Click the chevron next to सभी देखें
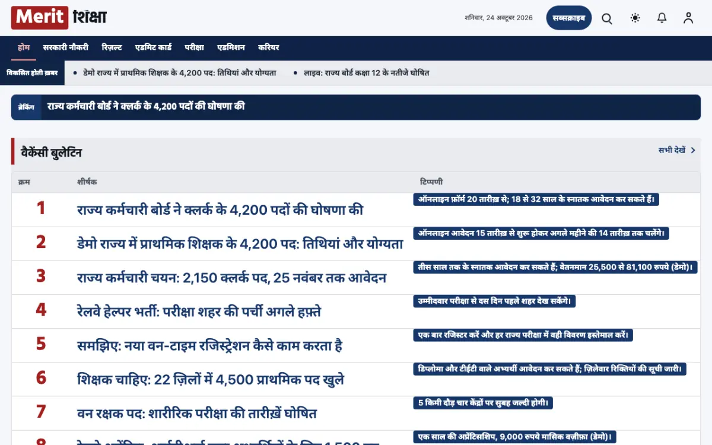Image resolution: width=712 pixels, height=445 pixels. click(693, 151)
